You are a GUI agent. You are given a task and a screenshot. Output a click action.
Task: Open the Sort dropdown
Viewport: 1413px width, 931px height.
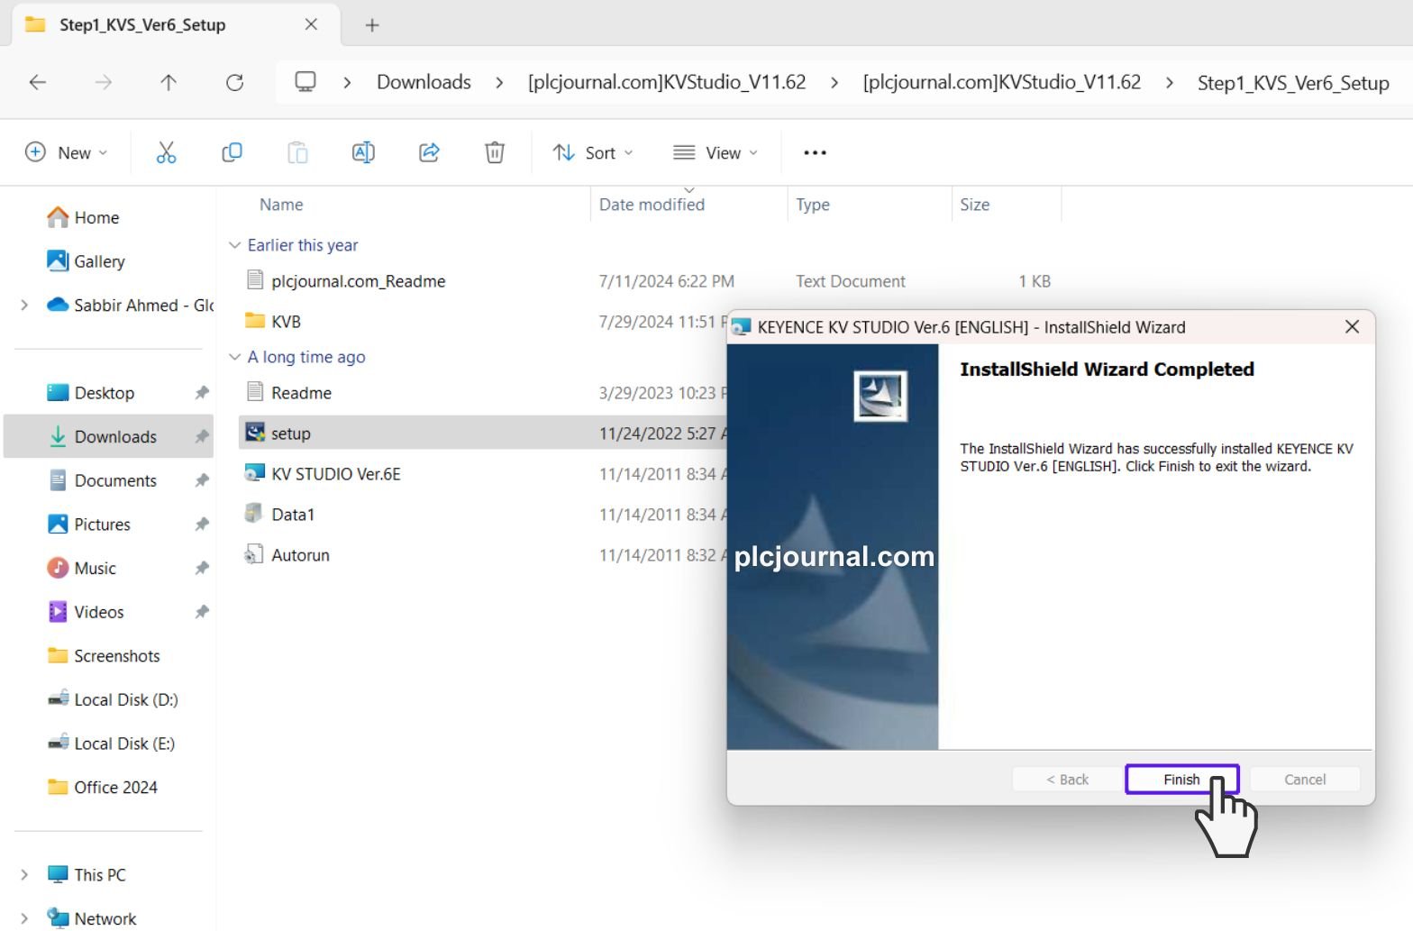click(x=592, y=152)
